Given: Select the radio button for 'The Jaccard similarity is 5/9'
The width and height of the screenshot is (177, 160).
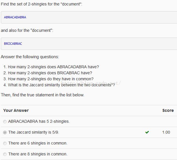Looking at the screenshot, I should pyautogui.click(x=5, y=132).
